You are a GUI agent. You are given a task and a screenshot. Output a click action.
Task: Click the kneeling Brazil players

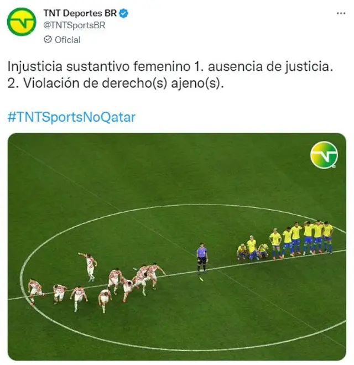pos(252,250)
